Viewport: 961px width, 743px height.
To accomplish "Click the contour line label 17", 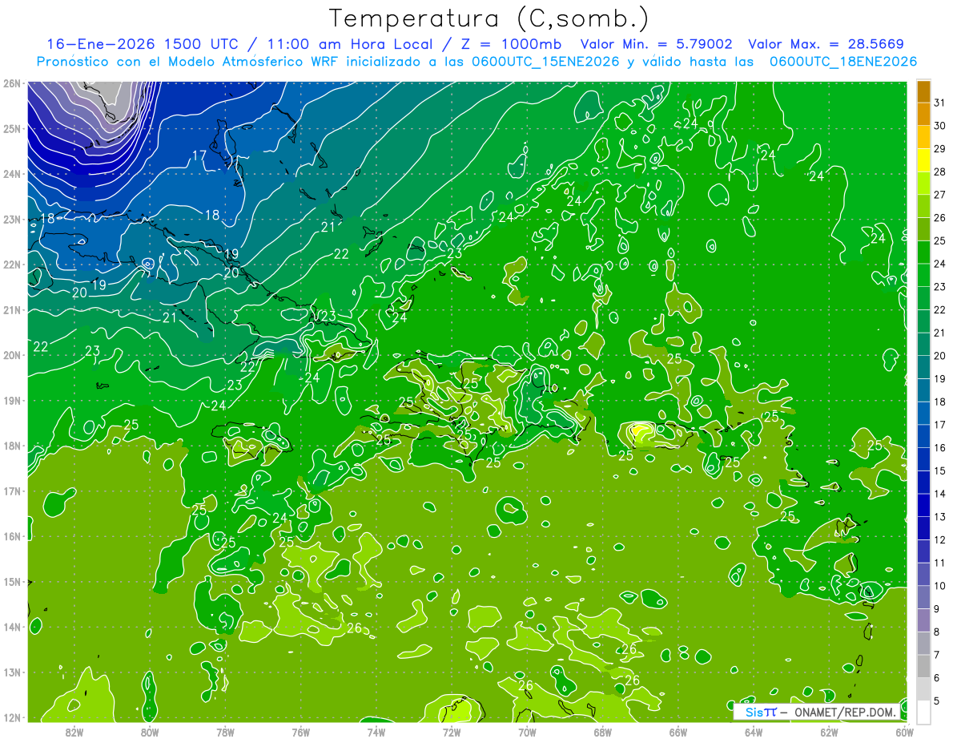I will click(200, 155).
